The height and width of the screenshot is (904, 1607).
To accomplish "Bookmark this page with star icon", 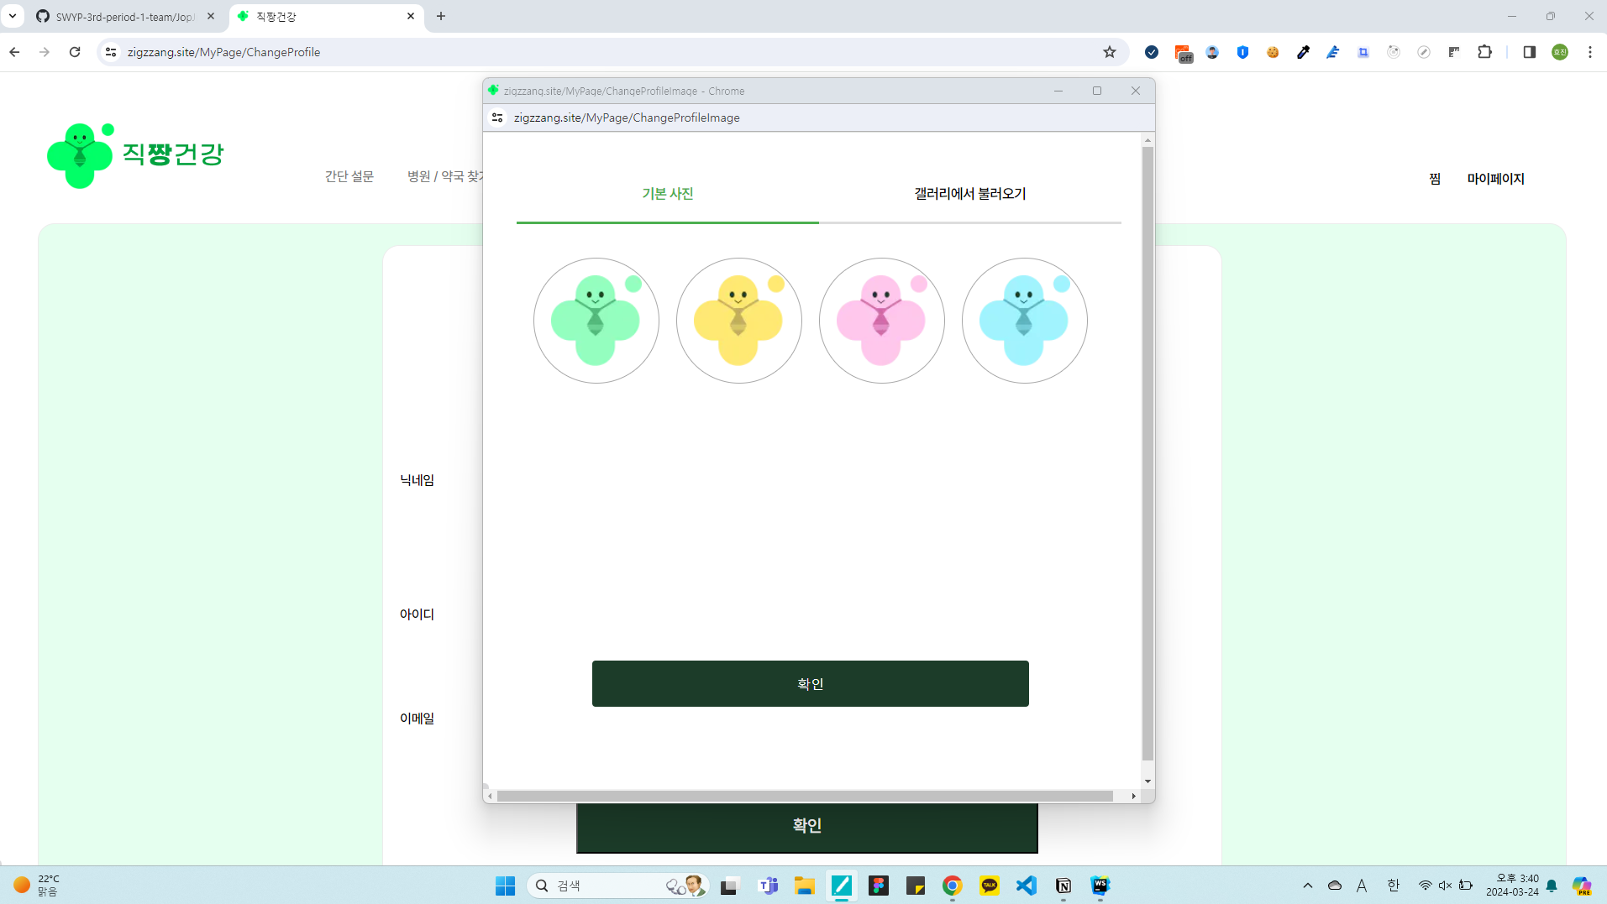I will (x=1110, y=52).
